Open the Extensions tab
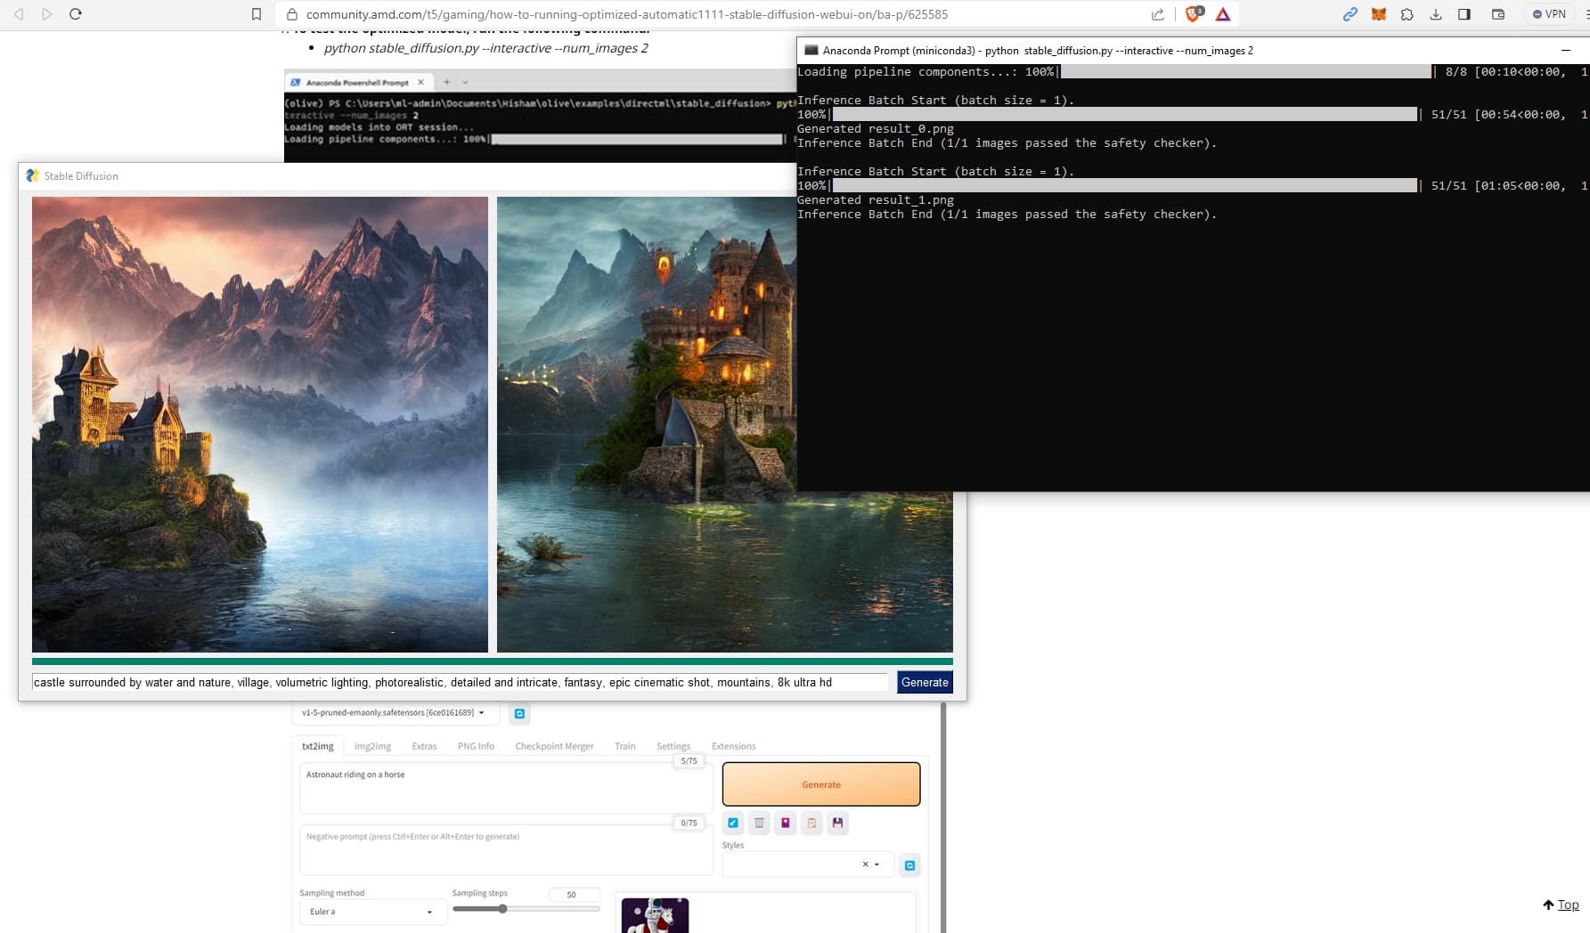This screenshot has width=1590, height=933. click(x=733, y=746)
